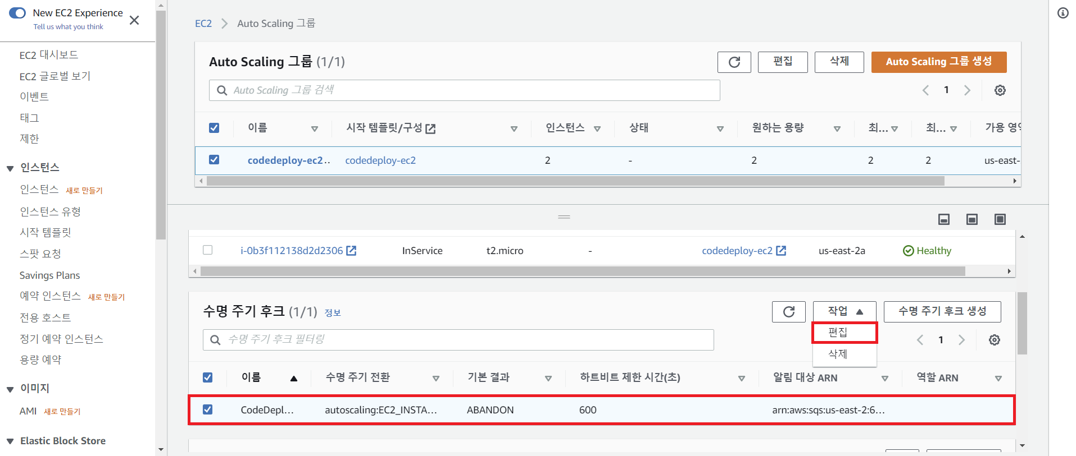
Task: Go to previous Auto Scaling groups page
Action: pos(925,90)
